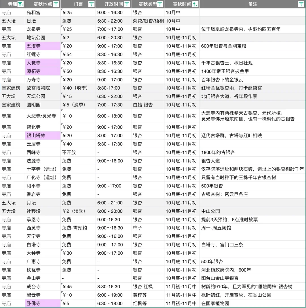Image resolution: width=306 pixels, height=308 pixels.
Task: Open filter dropdown on 门票 column
Action: coord(91,4)
